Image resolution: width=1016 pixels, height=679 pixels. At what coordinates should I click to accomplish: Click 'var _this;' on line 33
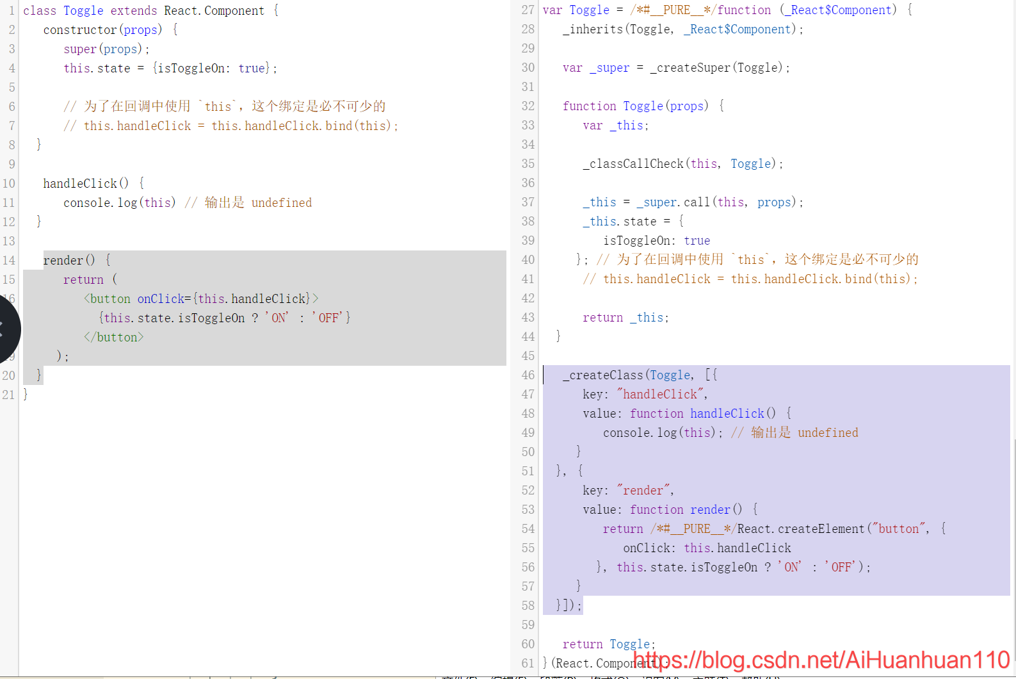tap(615, 125)
